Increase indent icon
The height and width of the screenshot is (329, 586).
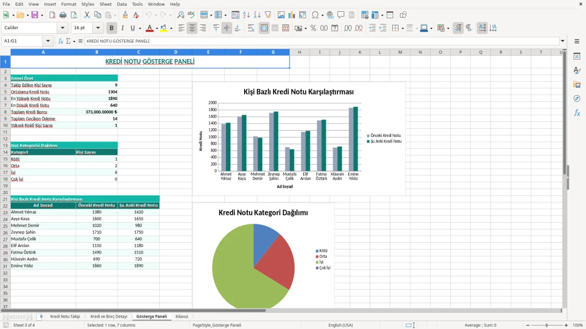point(372,28)
